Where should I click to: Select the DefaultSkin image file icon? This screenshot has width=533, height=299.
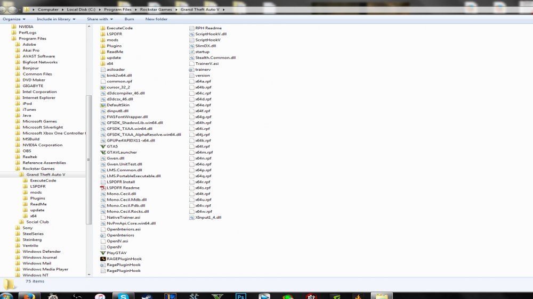pos(103,105)
